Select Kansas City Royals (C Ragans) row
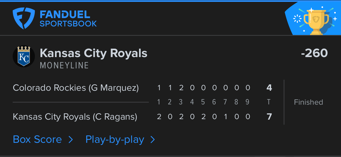The image size is (341, 157). click(142, 117)
